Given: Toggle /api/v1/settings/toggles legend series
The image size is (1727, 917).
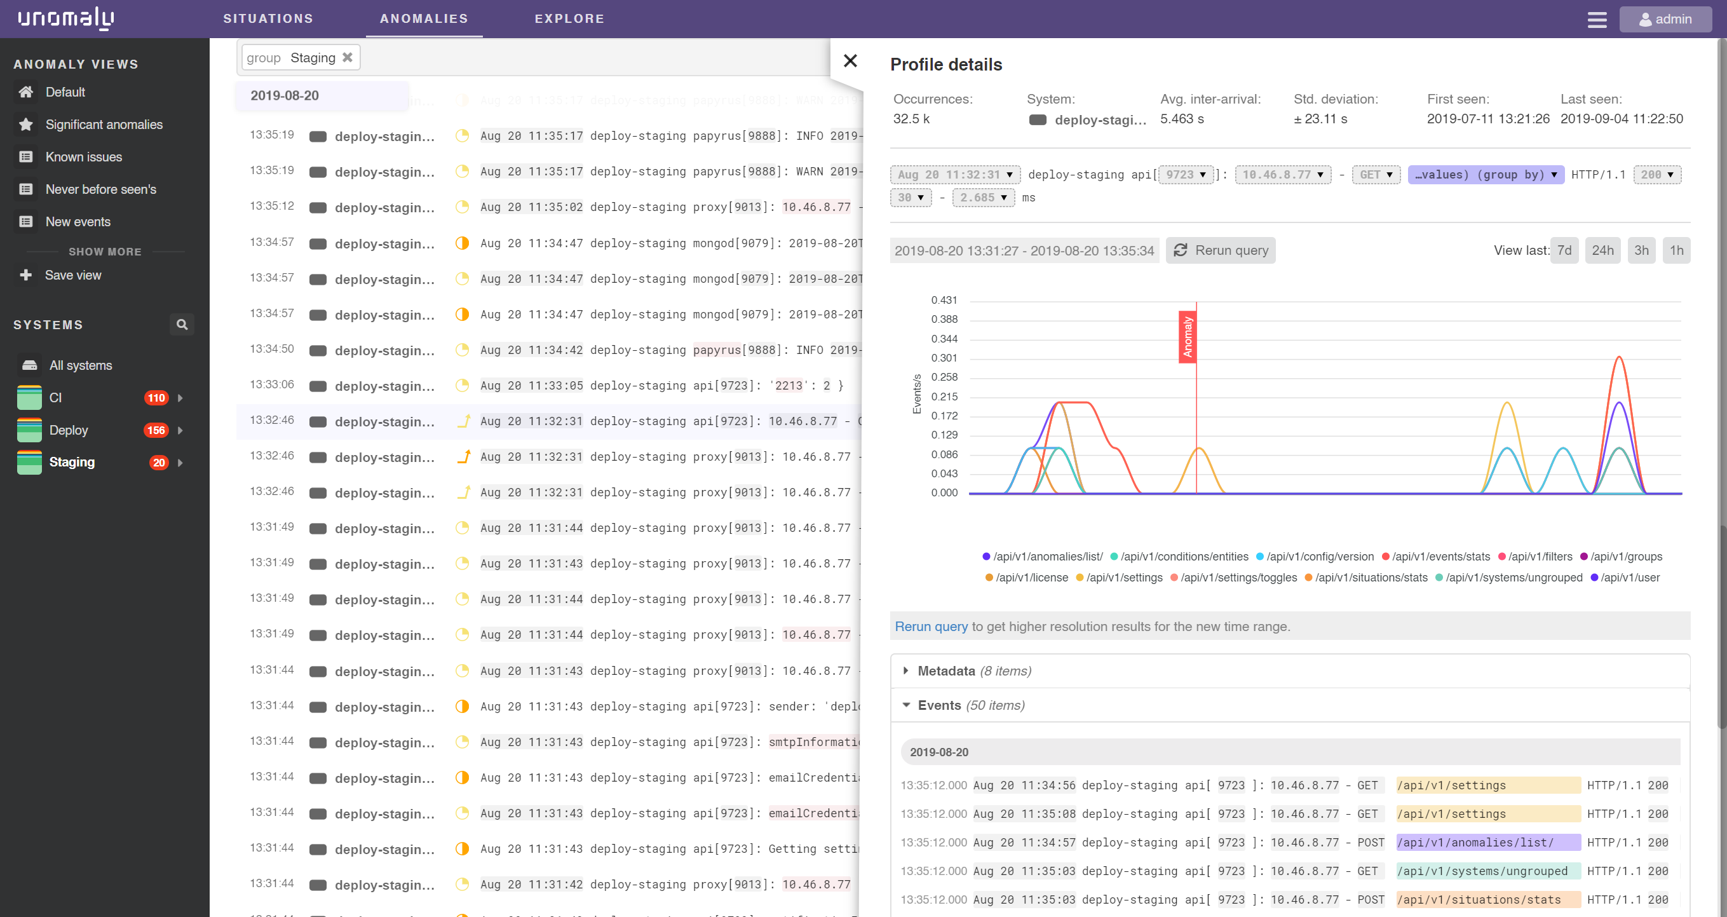Looking at the screenshot, I should click(1233, 578).
